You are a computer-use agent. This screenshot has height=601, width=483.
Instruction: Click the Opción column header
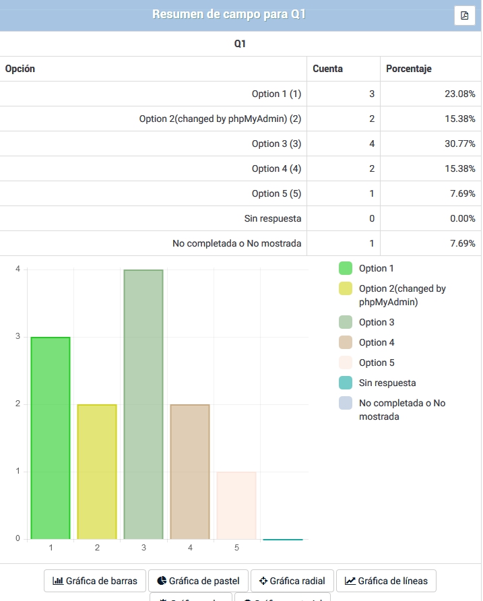coord(20,69)
